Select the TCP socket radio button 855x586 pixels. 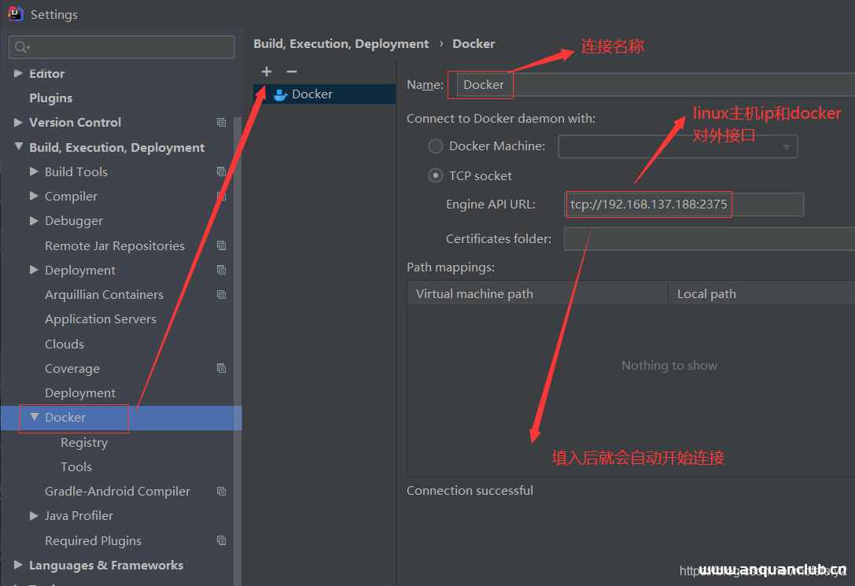pyautogui.click(x=436, y=176)
